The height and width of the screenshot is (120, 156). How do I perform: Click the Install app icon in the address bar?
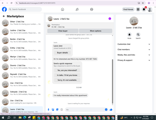pos(139,3)
